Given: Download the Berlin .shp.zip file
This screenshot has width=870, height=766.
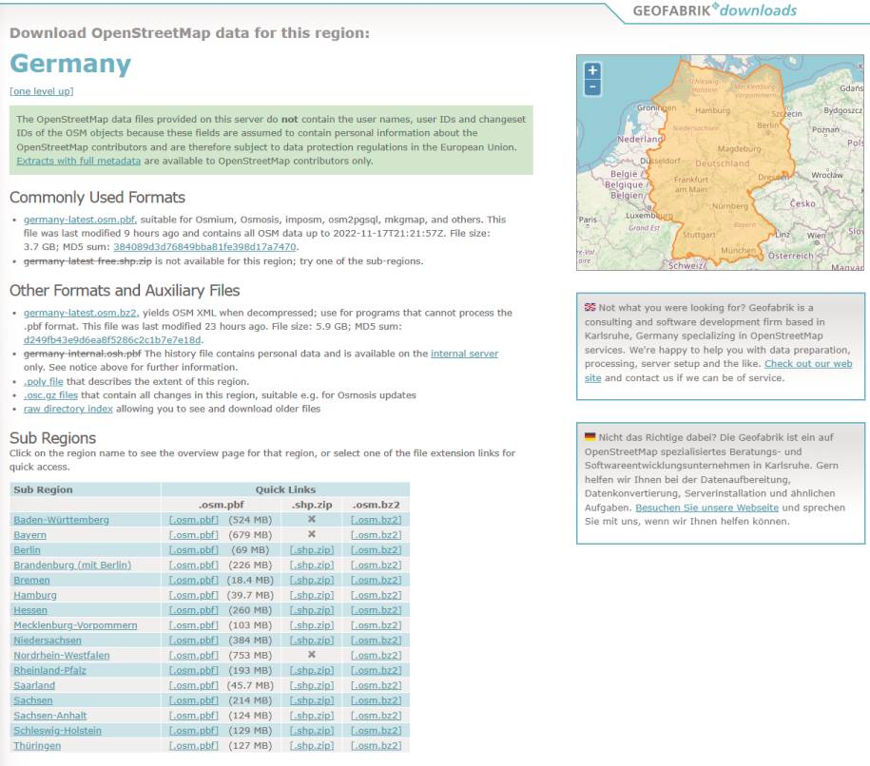Looking at the screenshot, I should (312, 550).
